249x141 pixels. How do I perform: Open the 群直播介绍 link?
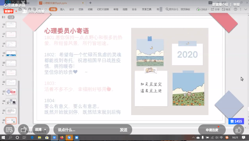click(220, 5)
